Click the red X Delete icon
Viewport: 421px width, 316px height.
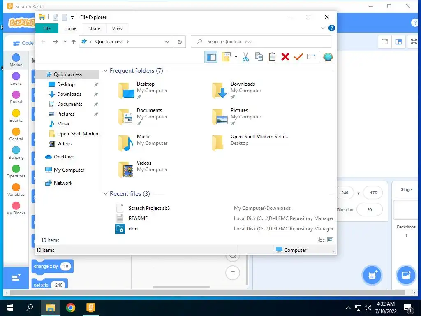[x=285, y=57]
